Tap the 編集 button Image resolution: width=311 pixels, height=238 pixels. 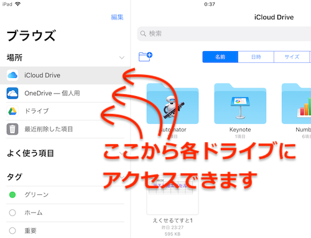click(x=117, y=17)
